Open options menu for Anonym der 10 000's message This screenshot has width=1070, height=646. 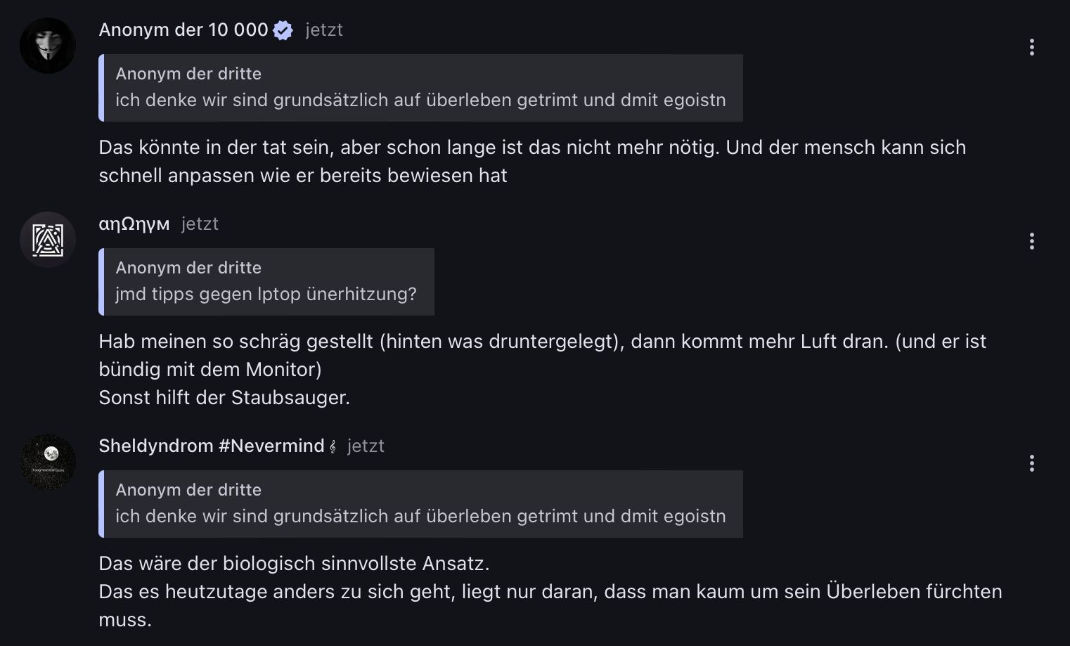(x=1031, y=47)
